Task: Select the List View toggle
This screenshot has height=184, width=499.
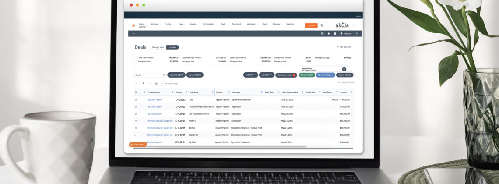Action: 172,47
